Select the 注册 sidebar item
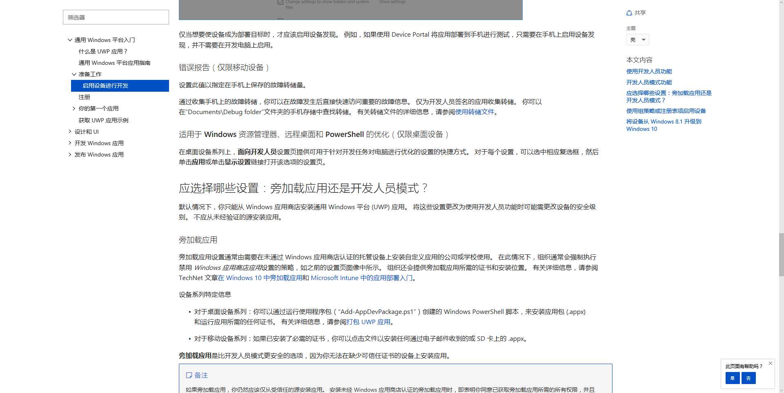The image size is (784, 393). point(84,97)
